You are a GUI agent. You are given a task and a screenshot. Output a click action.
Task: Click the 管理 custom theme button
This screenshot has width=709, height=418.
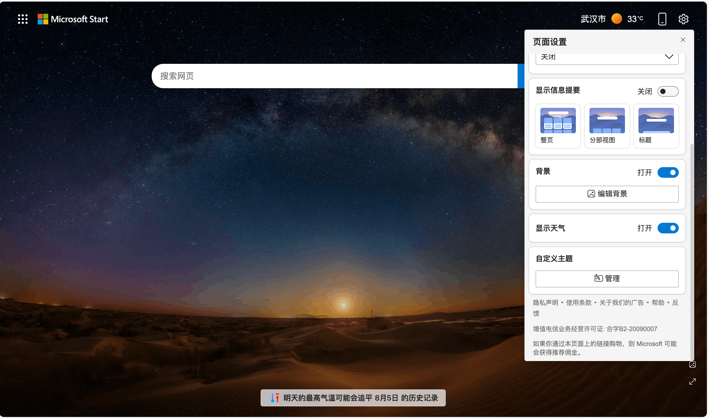pos(607,279)
